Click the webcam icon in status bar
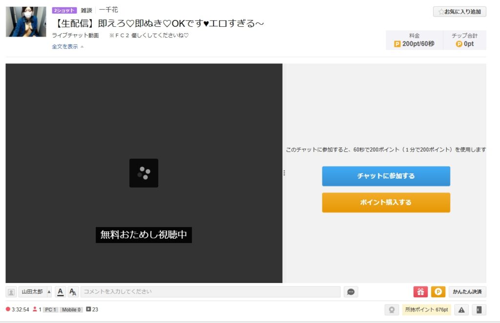 point(392,310)
